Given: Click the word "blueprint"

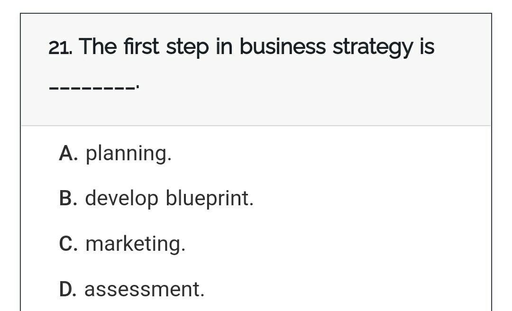Looking at the screenshot, I should [209, 198].
